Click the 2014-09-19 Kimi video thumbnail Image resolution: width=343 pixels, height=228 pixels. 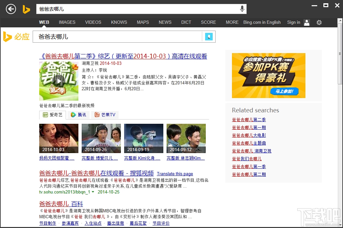(143, 138)
